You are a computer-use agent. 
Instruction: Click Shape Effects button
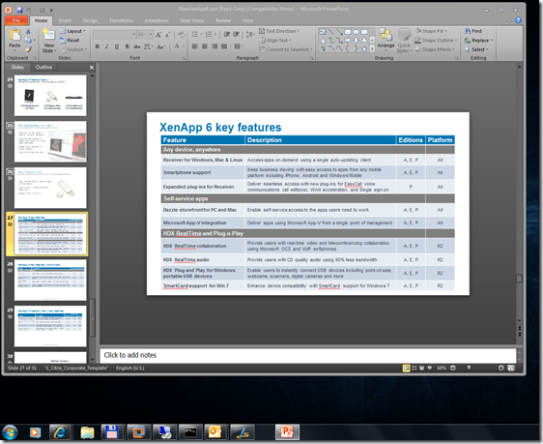tap(436, 49)
